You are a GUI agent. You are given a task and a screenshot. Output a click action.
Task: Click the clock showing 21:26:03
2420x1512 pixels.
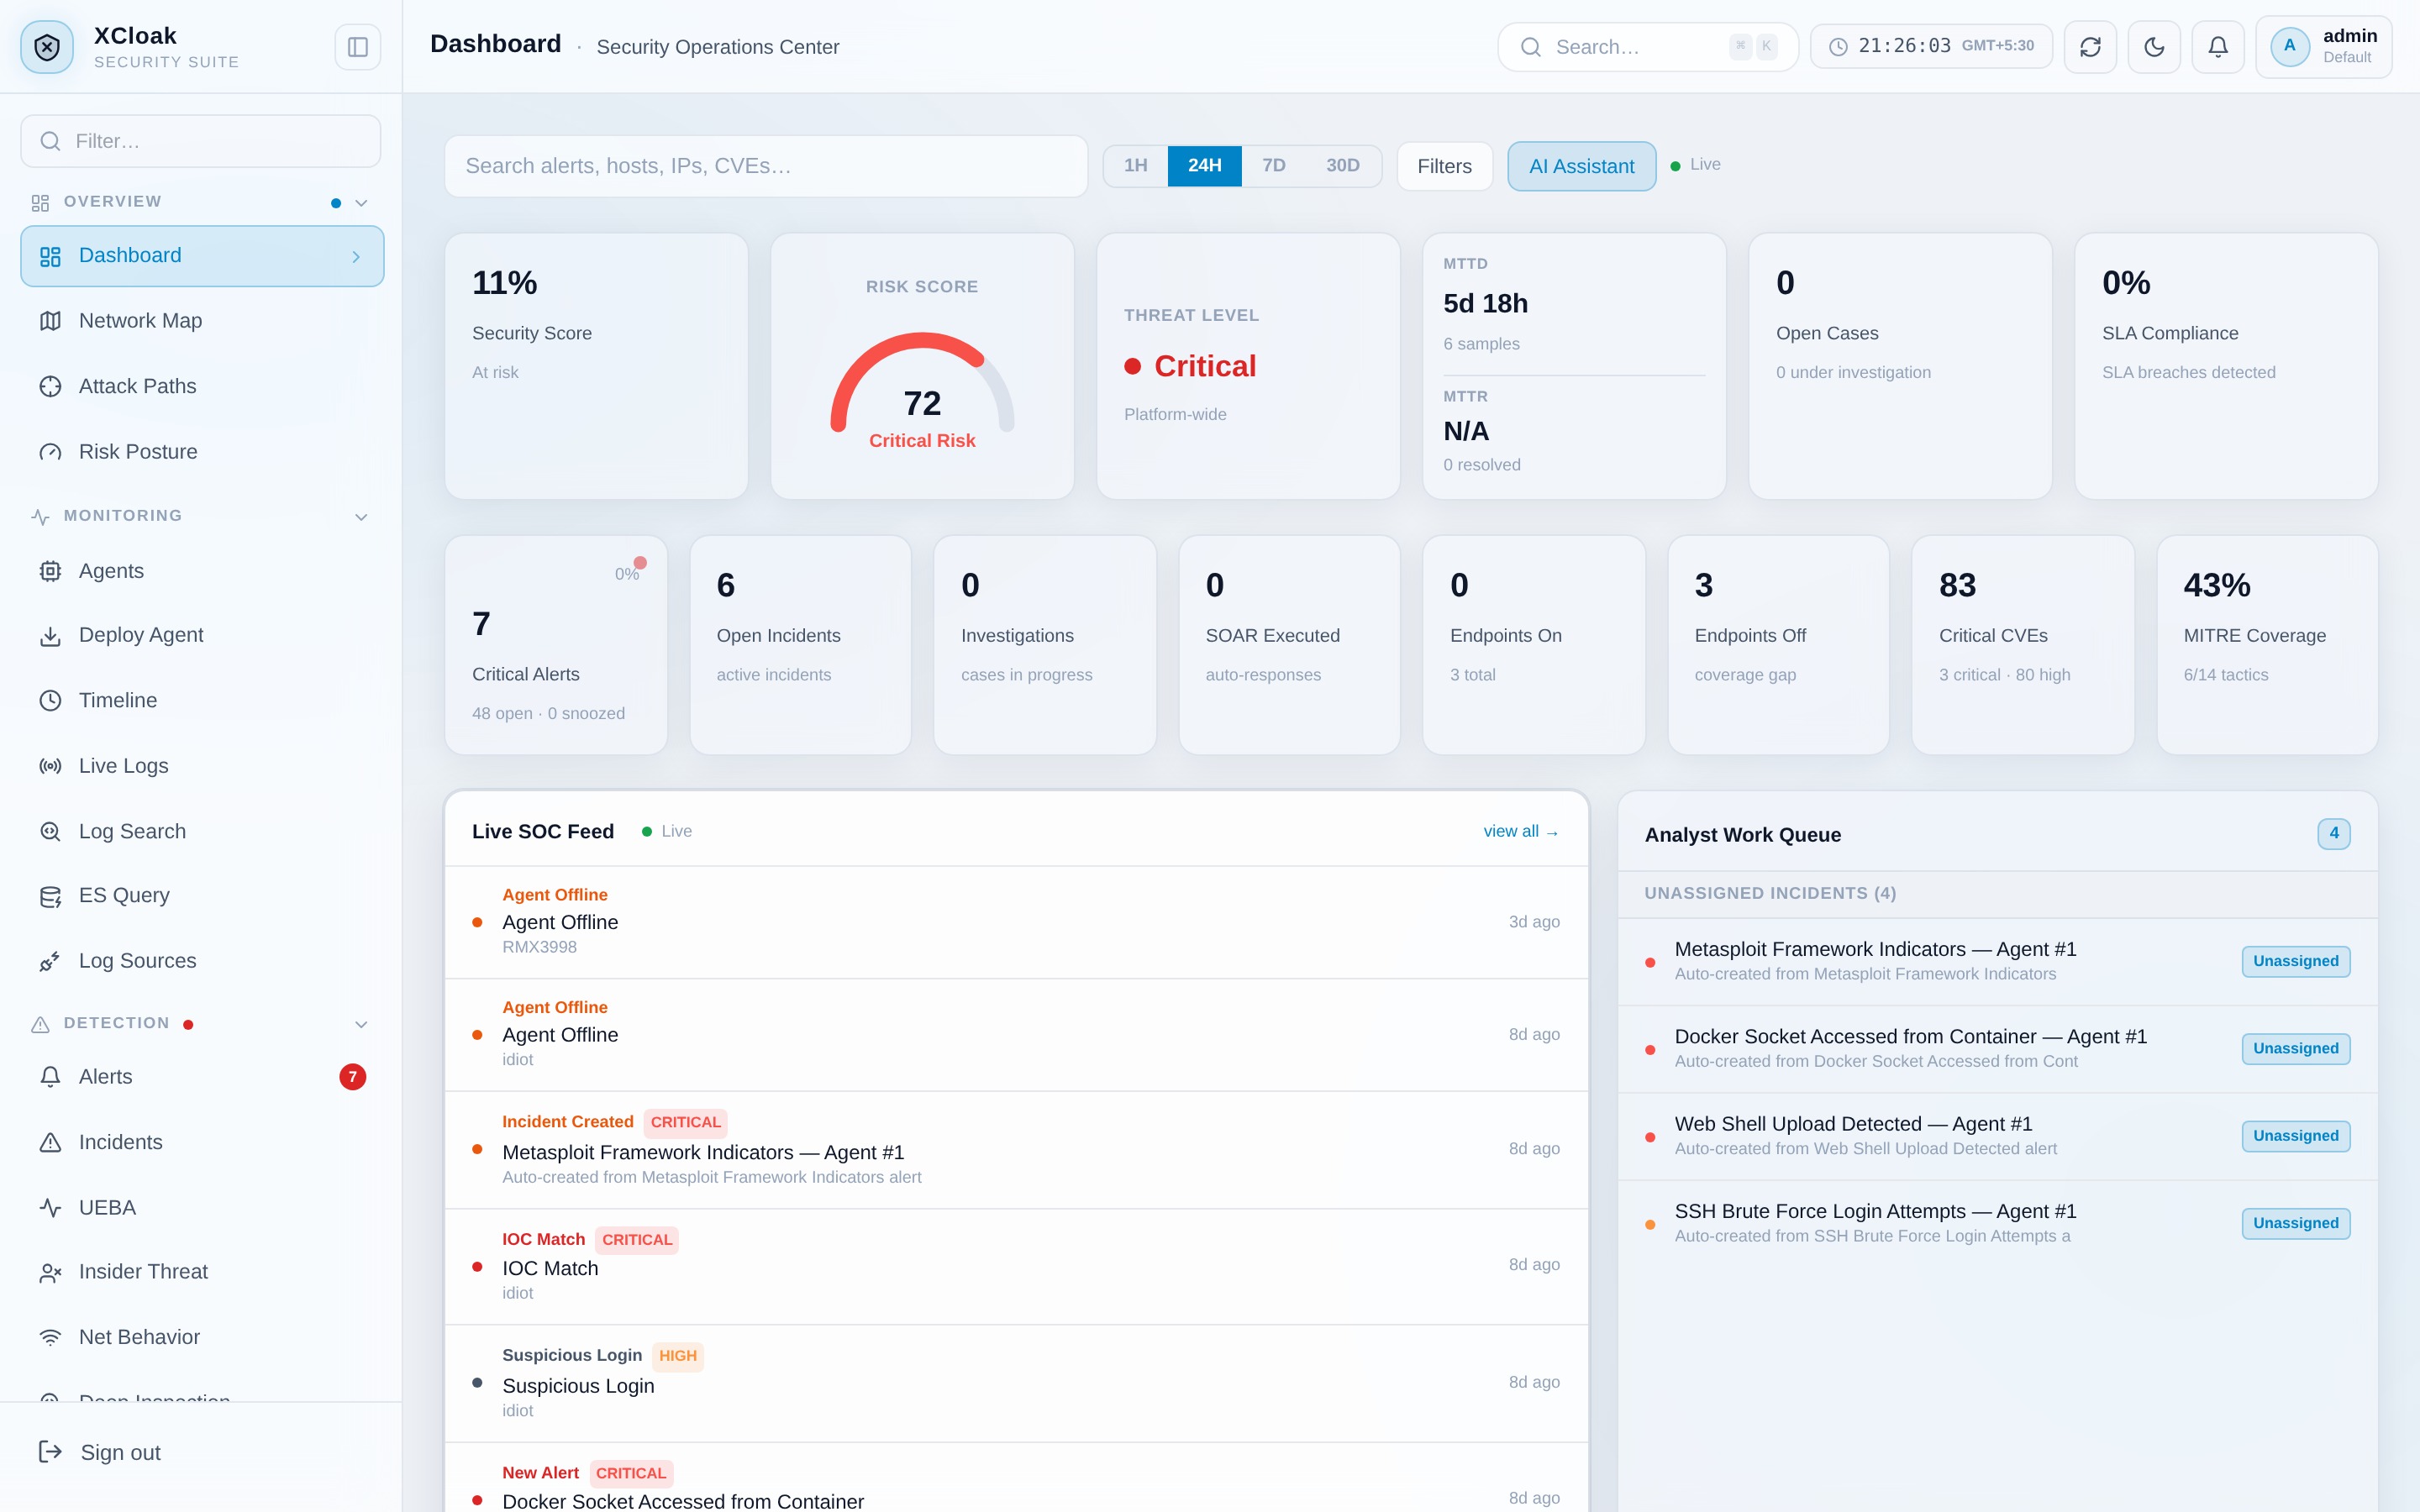tap(1931, 46)
